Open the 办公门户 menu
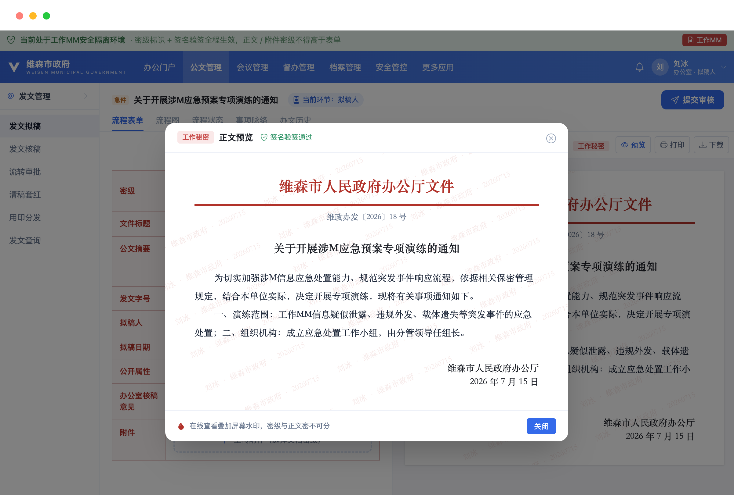734x495 pixels. click(x=159, y=67)
